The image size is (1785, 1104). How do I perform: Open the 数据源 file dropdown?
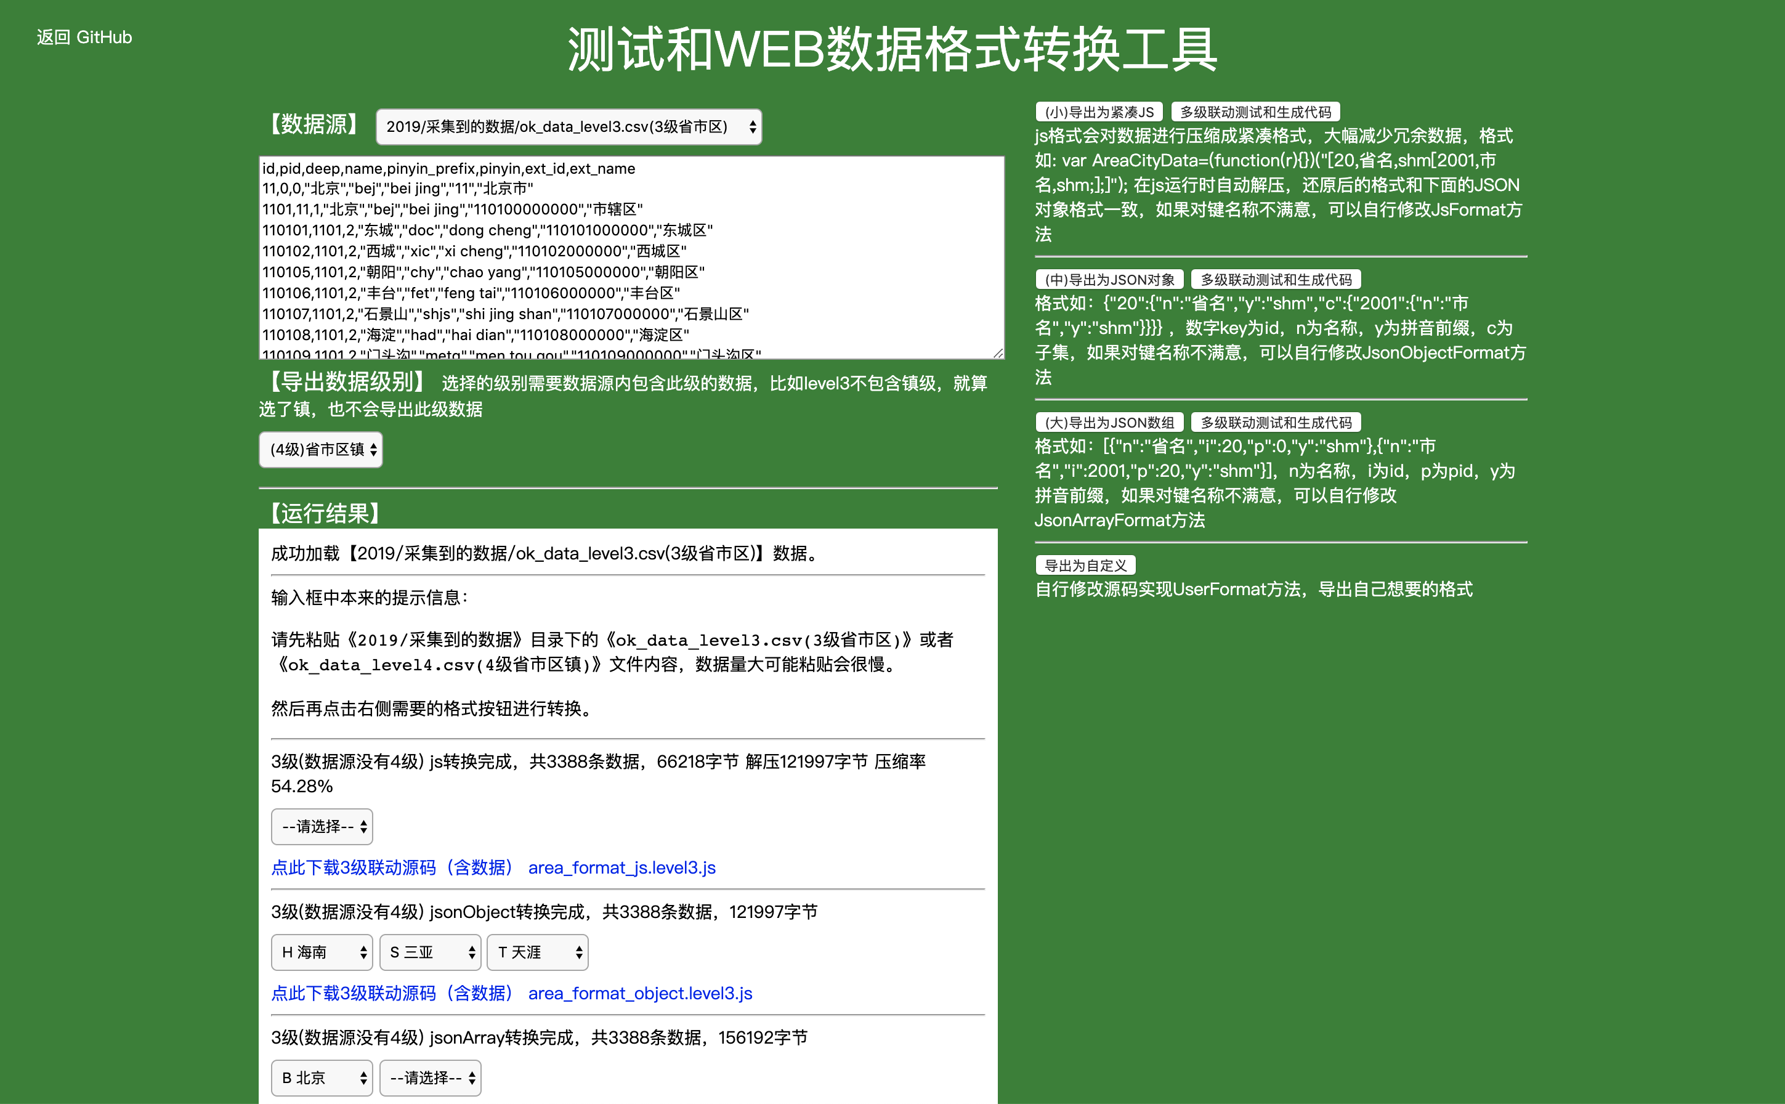click(x=569, y=127)
